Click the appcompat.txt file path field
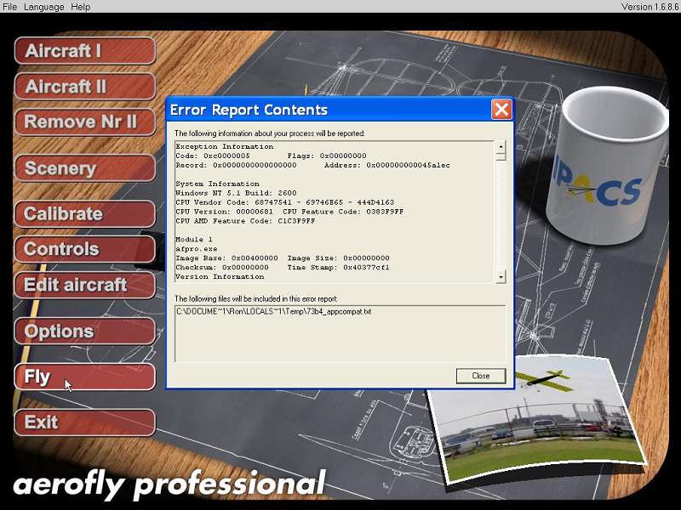Screen dimensions: 681x510 [x=340, y=333]
